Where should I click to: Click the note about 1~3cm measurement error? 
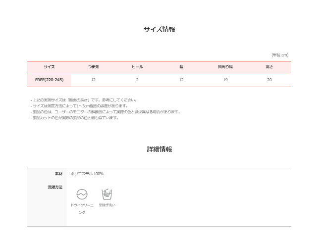click(x=79, y=106)
